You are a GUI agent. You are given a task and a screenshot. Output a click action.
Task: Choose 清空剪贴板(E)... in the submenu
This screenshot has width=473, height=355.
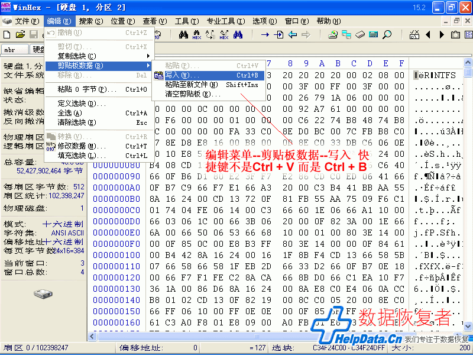click(x=209, y=94)
